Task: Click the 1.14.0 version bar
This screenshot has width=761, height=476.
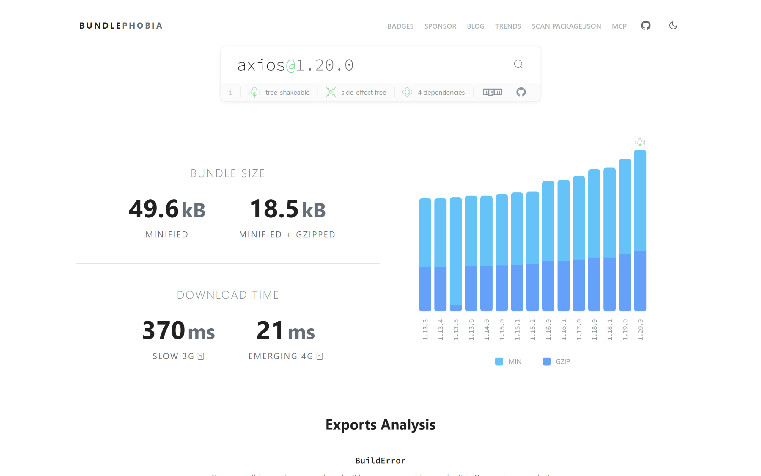Action: point(486,254)
